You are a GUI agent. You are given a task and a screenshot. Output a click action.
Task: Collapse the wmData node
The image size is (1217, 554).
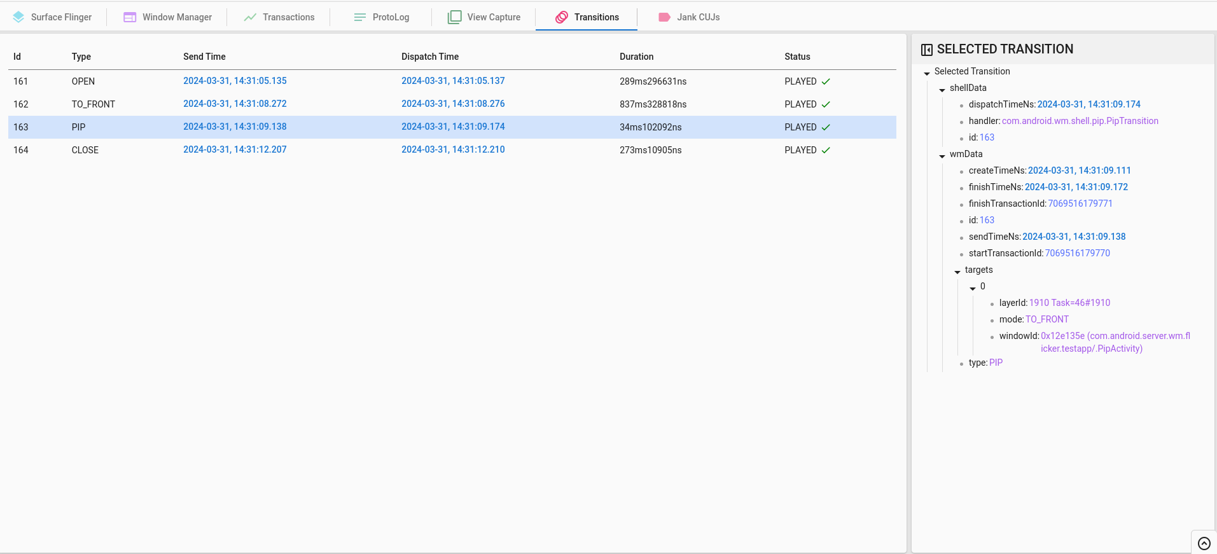click(942, 156)
